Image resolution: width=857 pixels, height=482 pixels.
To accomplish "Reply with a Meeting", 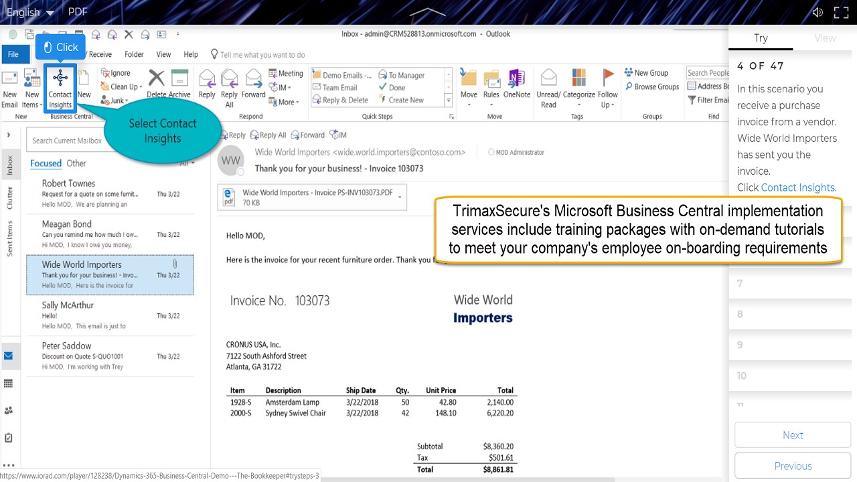I will [x=286, y=73].
